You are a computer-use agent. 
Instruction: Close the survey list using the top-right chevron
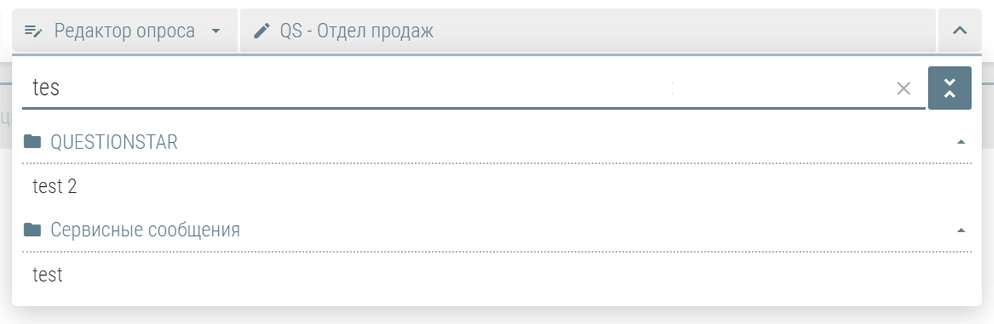pyautogui.click(x=960, y=30)
